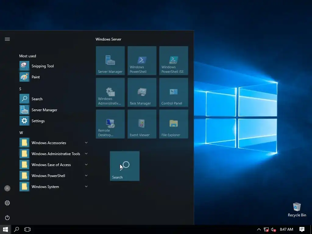This screenshot has width=312, height=234.
Task: Open the Windows Administrative Tools tile
Action: click(x=110, y=92)
